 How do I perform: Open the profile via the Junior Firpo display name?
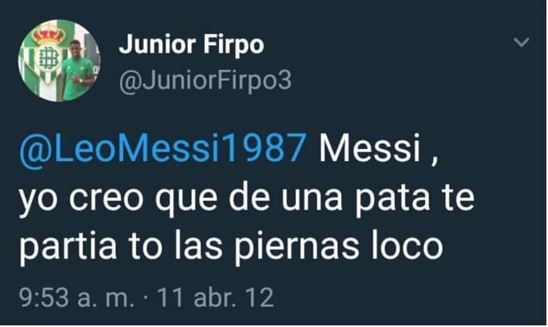(192, 45)
